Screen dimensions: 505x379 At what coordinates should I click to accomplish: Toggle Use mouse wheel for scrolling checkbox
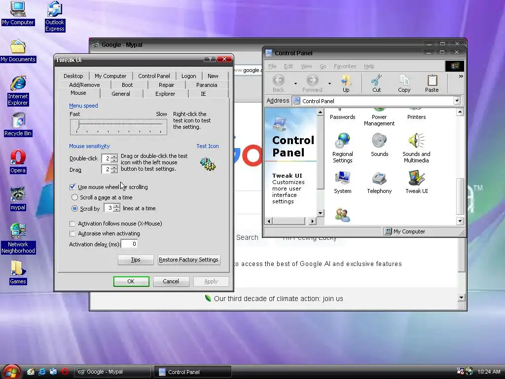coord(72,187)
